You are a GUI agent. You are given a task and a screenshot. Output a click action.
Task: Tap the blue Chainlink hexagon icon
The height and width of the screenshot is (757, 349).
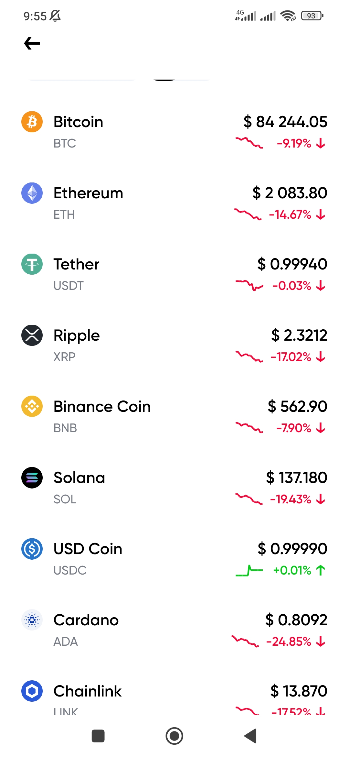pyautogui.click(x=32, y=691)
